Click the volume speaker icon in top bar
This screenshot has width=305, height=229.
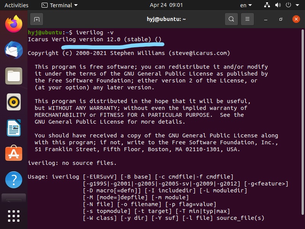tap(278, 5)
